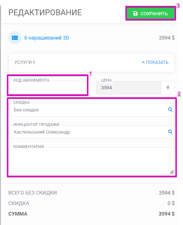Click inside the Комментарий text area
The image size is (183, 225).
tap(91, 161)
